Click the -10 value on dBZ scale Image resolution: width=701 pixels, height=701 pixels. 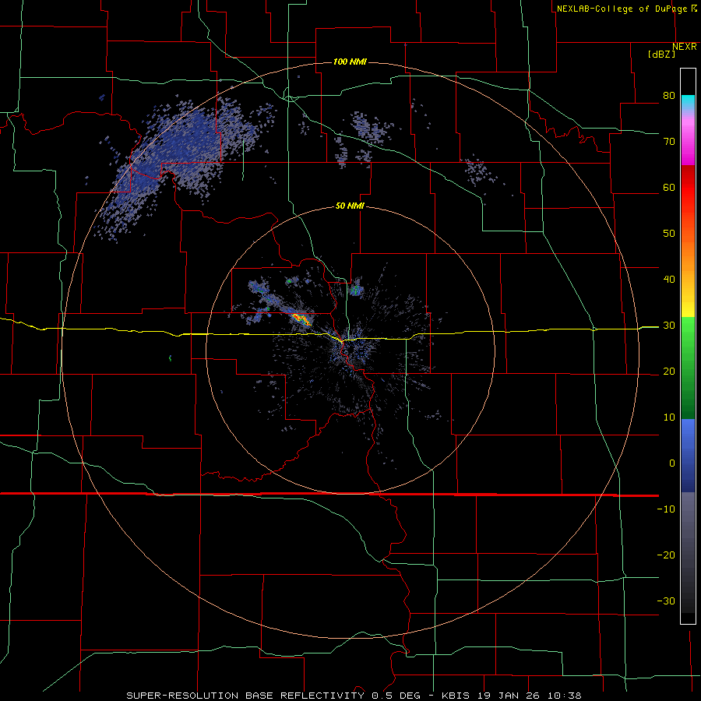pos(666,509)
